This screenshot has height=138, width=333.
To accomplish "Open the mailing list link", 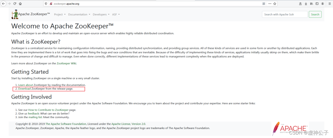I will pyautogui.click(x=35, y=117).
